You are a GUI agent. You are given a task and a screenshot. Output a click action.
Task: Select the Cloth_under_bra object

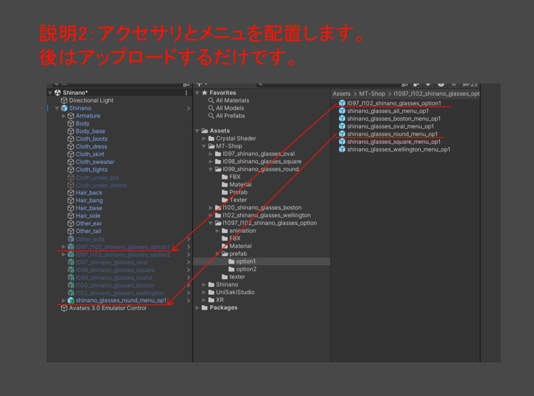point(97,177)
